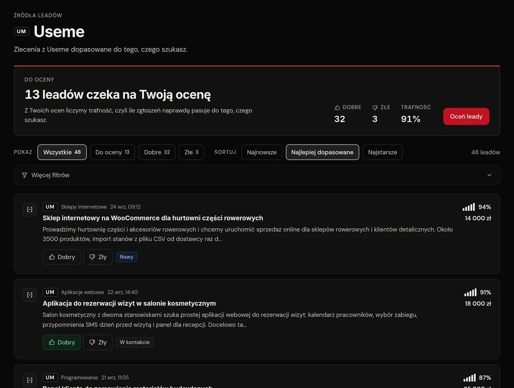Click the Aplikacje webowe category label

pos(83,292)
